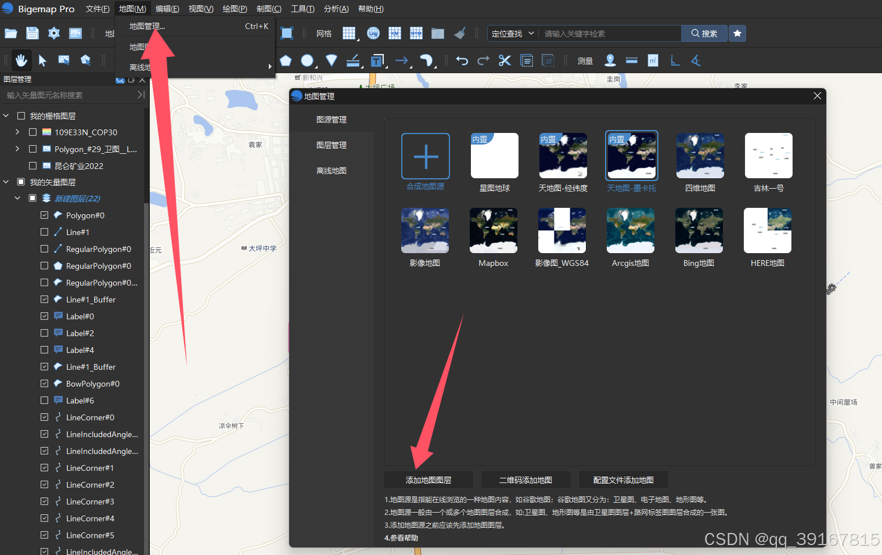The width and height of the screenshot is (882, 555).
Task: Click the clear broom toolbar icon
Action: pos(460,33)
